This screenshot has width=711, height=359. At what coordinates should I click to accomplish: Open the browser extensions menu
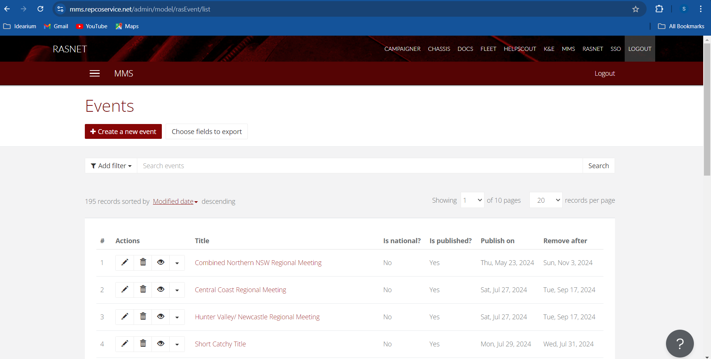tap(659, 9)
